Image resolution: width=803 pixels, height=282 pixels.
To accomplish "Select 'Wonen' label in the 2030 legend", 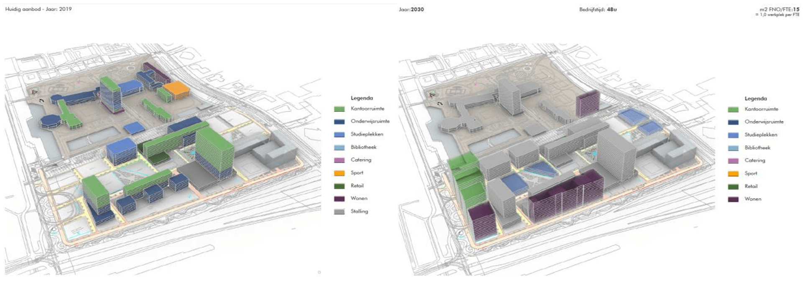I will click(753, 199).
